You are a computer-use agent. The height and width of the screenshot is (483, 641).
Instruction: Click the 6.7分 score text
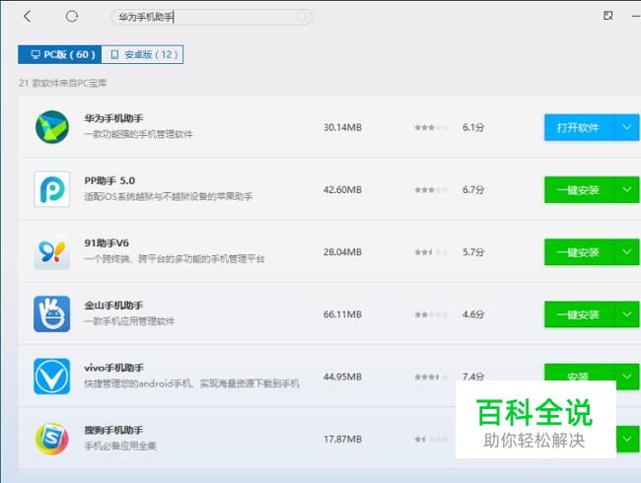[x=473, y=189]
